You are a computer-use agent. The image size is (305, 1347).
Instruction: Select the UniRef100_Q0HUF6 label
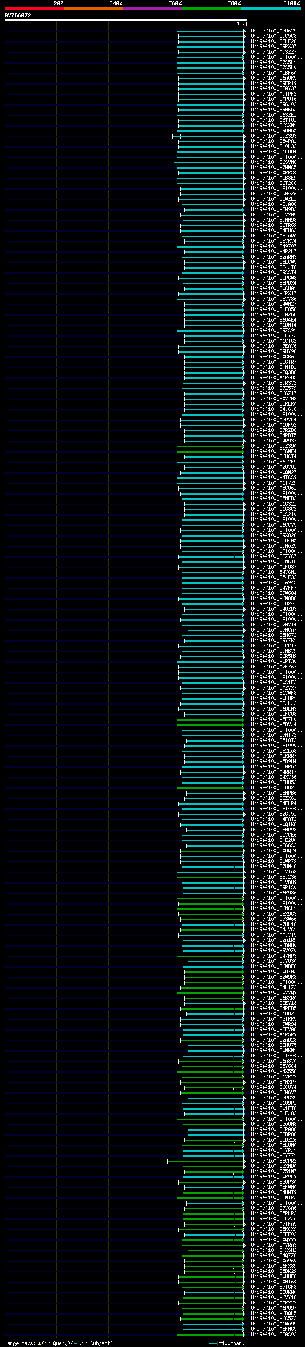tap(274, 1276)
